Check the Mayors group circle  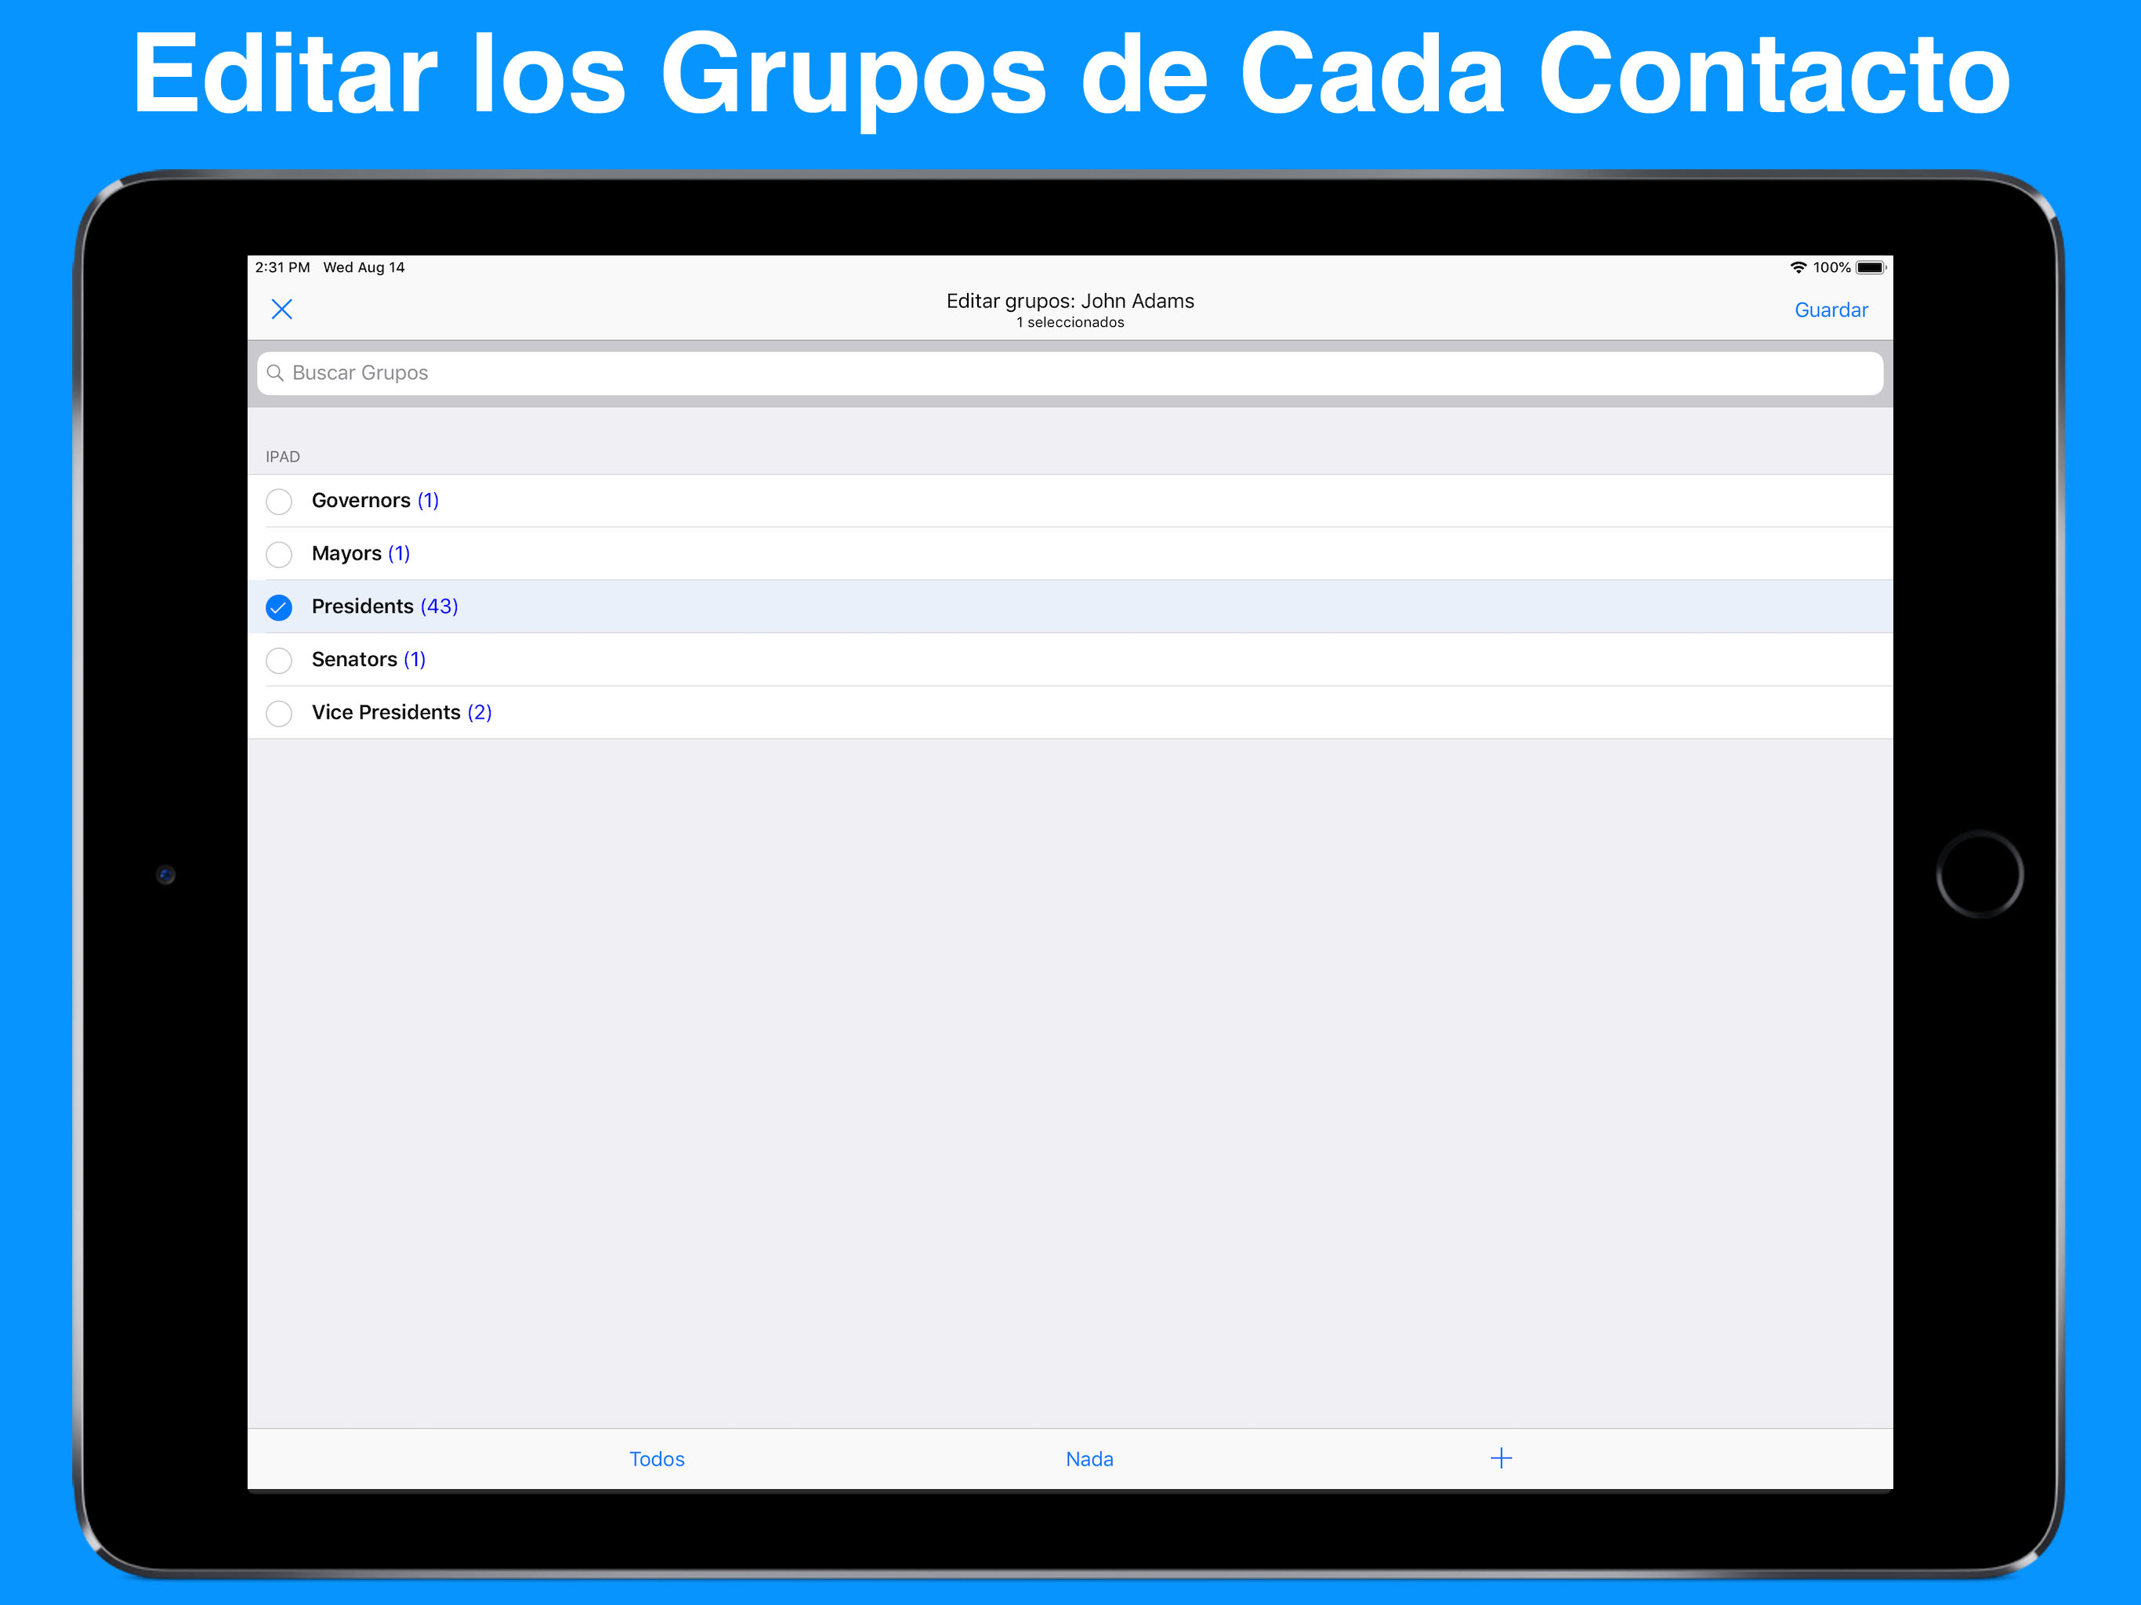tap(279, 554)
